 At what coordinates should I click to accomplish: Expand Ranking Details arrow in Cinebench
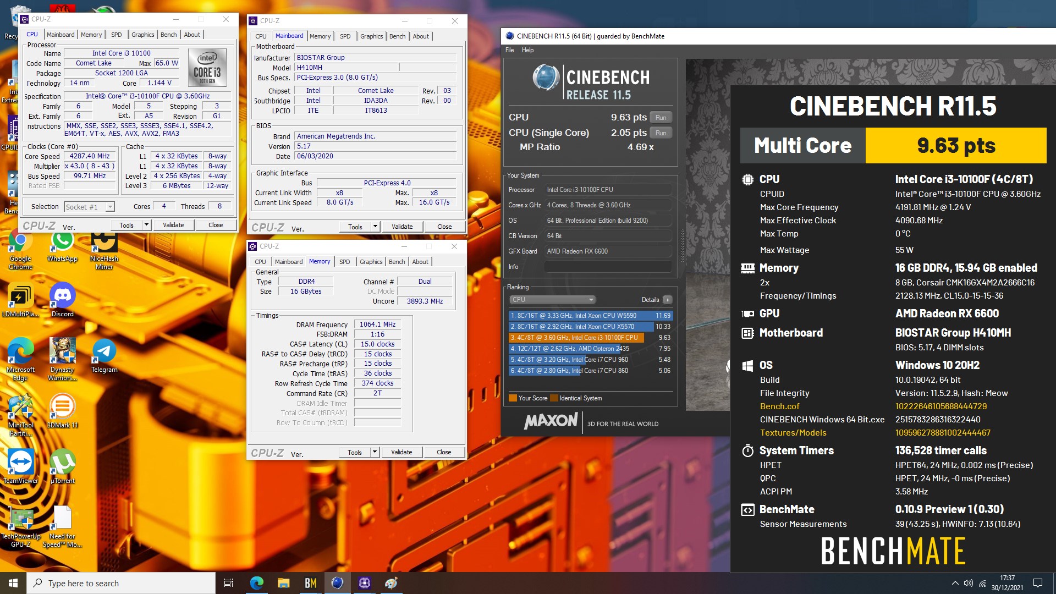pos(667,300)
